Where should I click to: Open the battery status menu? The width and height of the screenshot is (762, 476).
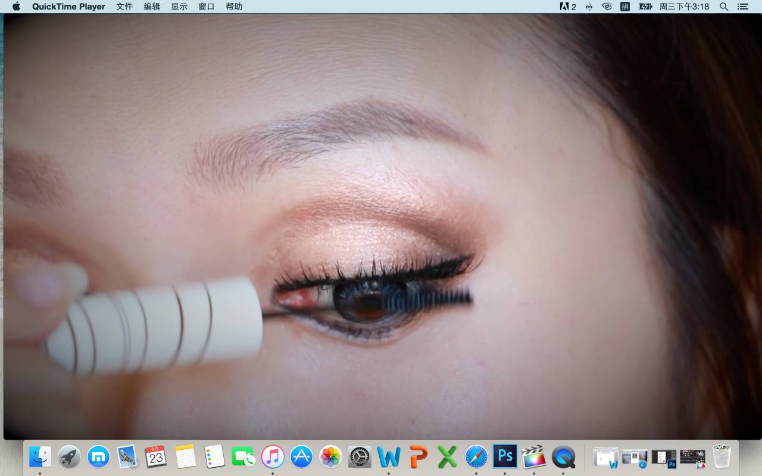(x=645, y=7)
